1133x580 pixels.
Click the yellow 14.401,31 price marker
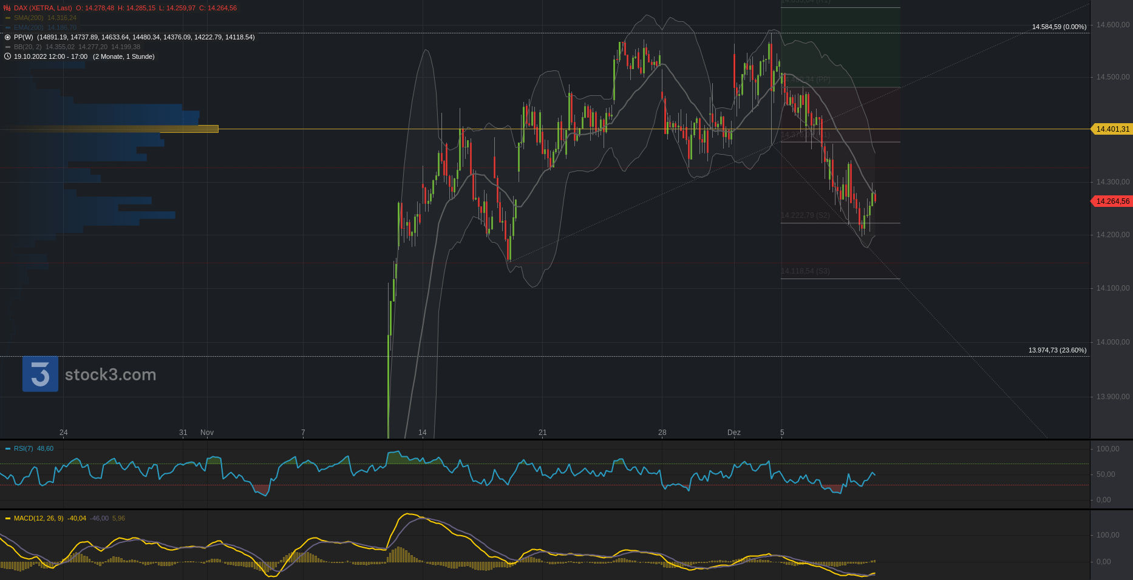pos(1112,129)
